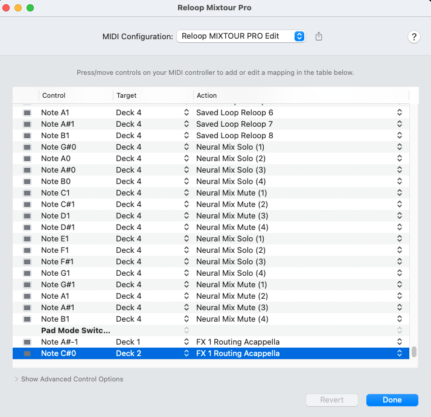This screenshot has width=431, height=417.
Task: Click the MIDI indicator icon for Note D1
Action: (27, 216)
